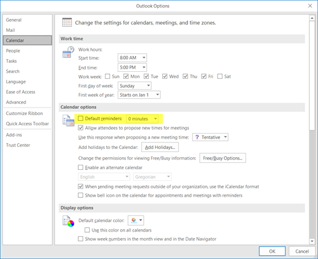Screen dimensions: 318x259
Task: Uncheck Wed work week checkbox
Action: [165, 76]
